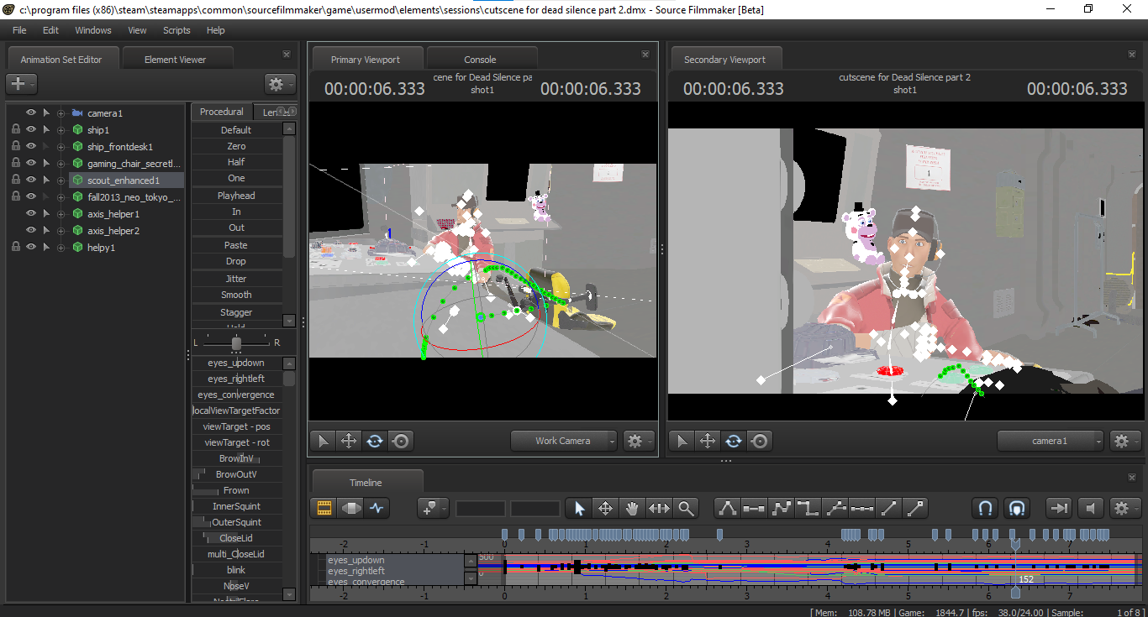Image resolution: width=1148 pixels, height=617 pixels.
Task: Switch to the Element Viewer tab
Action: click(175, 60)
